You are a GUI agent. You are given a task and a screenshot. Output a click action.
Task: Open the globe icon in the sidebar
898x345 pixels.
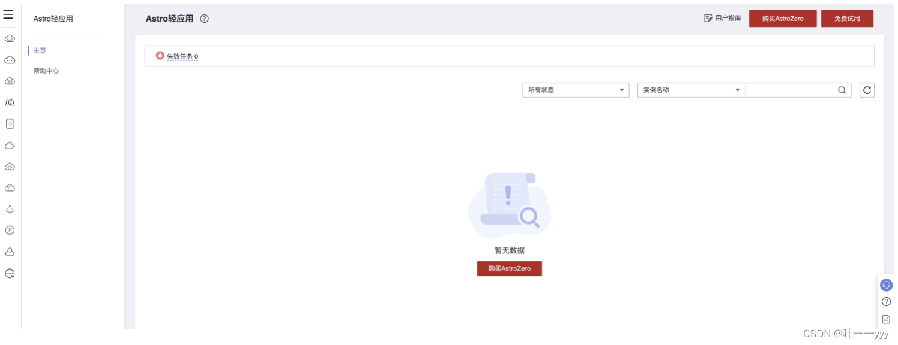pos(10,274)
